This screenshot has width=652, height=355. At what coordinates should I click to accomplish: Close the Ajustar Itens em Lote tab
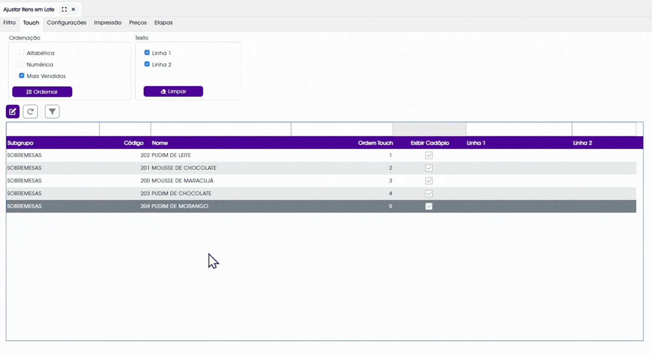(74, 9)
